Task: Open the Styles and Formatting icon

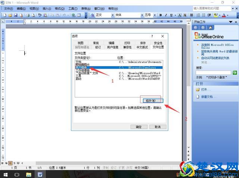Action: [92, 15]
